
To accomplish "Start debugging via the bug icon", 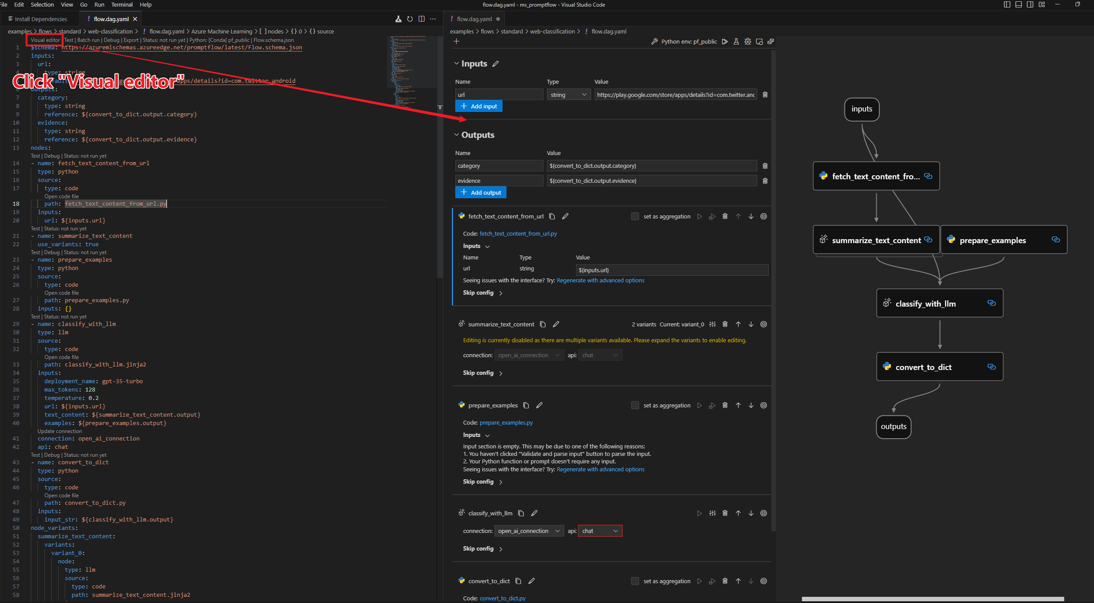I will coord(748,41).
